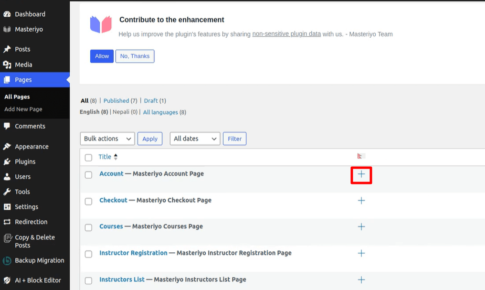485x290 pixels.
Task: Click the Users person icon
Action: coord(7,177)
